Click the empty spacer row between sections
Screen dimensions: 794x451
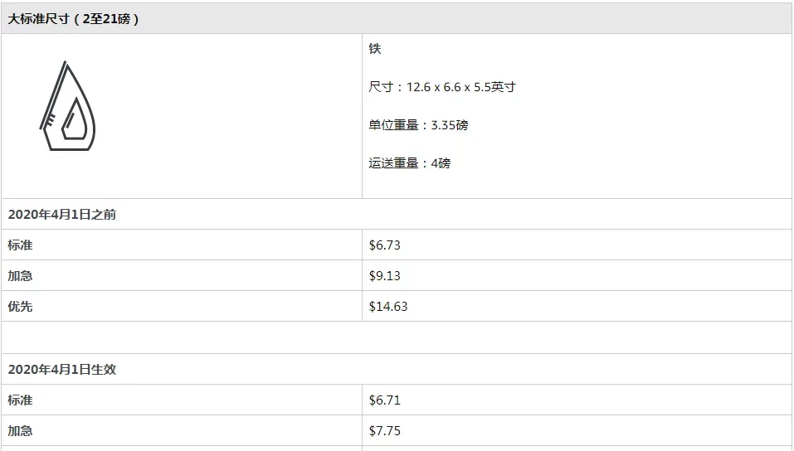point(397,337)
